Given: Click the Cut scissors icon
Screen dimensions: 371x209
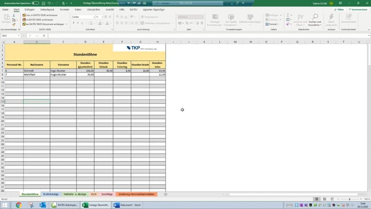Looking at the screenshot, I should 14,15.
